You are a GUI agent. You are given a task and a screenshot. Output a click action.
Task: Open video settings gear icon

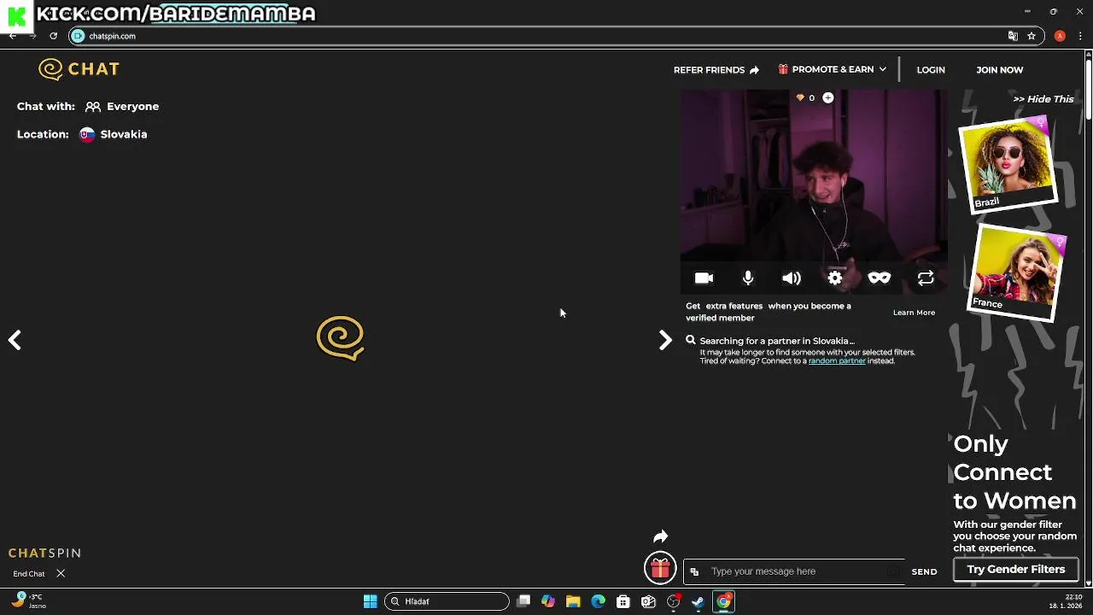click(835, 278)
